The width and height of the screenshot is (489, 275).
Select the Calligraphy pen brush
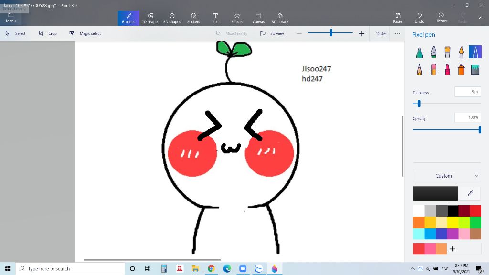(x=434, y=52)
